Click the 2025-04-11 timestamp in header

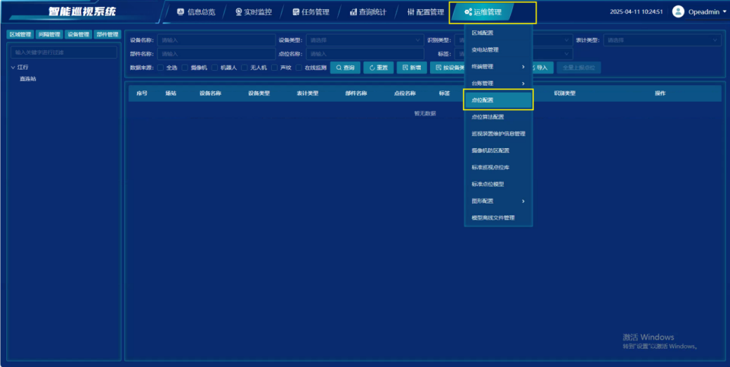coord(636,12)
